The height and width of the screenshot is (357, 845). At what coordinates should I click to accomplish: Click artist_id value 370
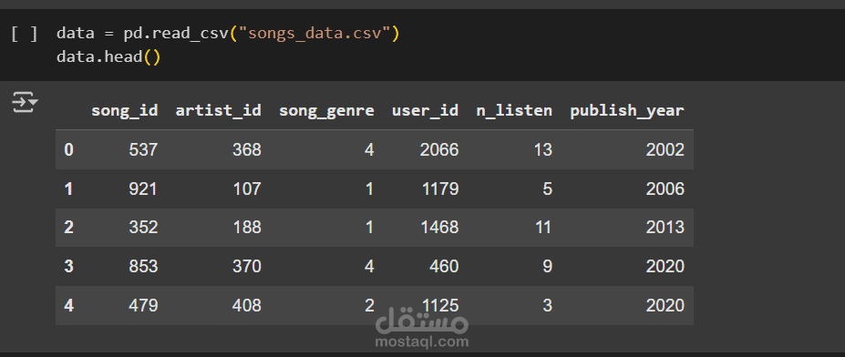click(247, 267)
